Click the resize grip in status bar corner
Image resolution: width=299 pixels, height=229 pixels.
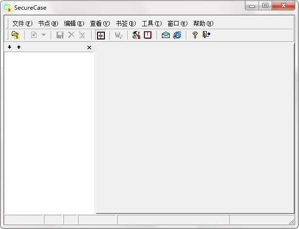click(x=291, y=221)
